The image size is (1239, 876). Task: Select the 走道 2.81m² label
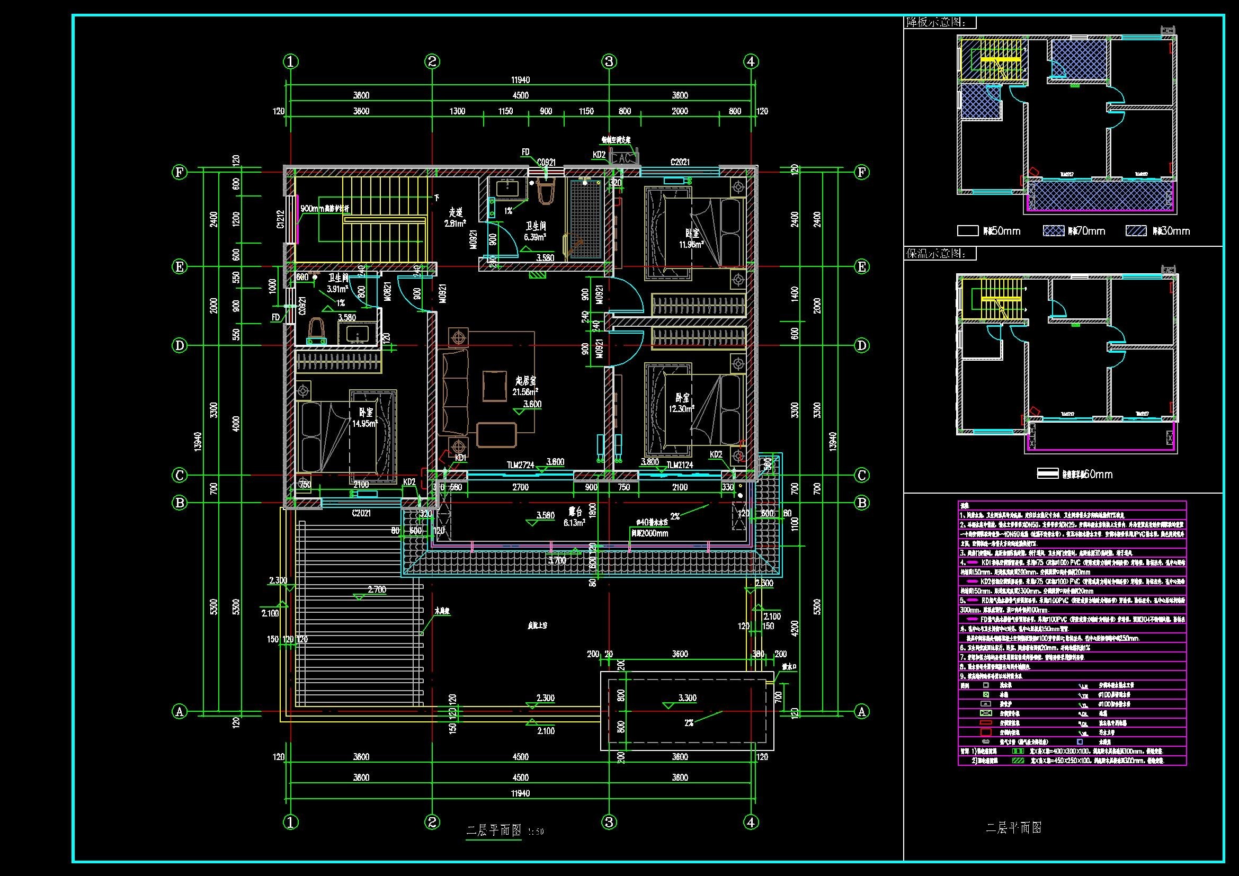[456, 217]
